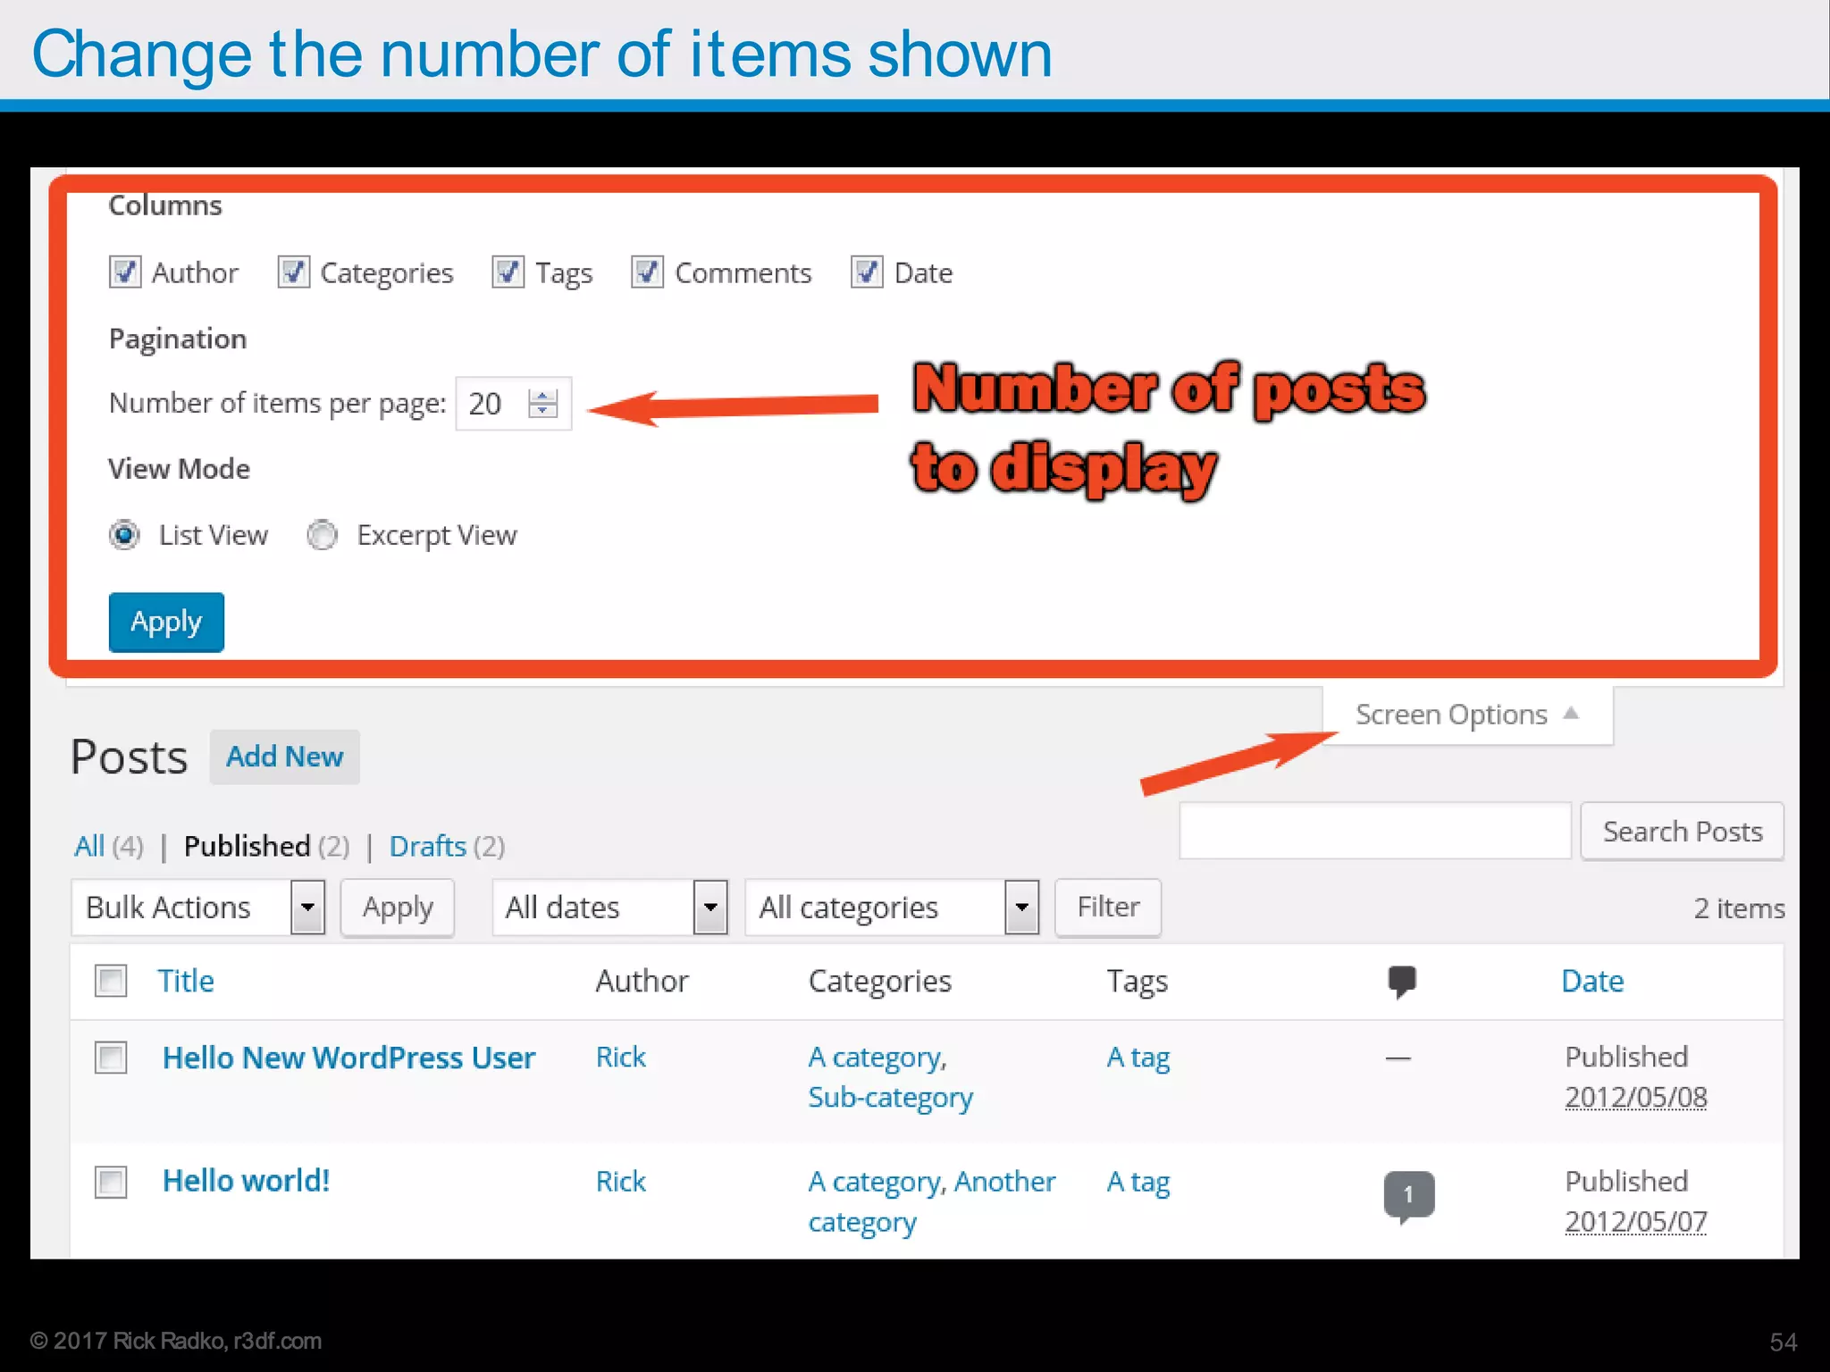
Task: Show Published (2) posts
Action: point(267,846)
